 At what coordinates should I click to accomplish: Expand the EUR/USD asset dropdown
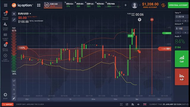pos(24,14)
